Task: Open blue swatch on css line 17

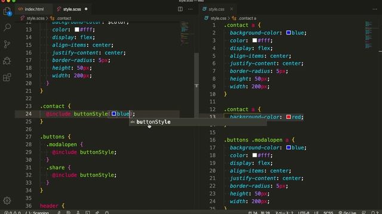Action: pos(288,147)
